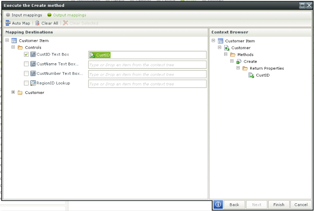The image size is (314, 211).
Task: Click the Mapping Destinations panel header
Action: (106, 32)
